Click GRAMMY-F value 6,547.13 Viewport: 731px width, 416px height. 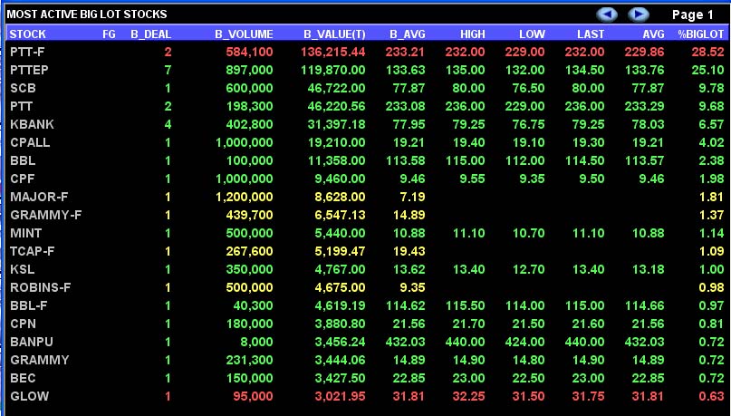click(340, 215)
